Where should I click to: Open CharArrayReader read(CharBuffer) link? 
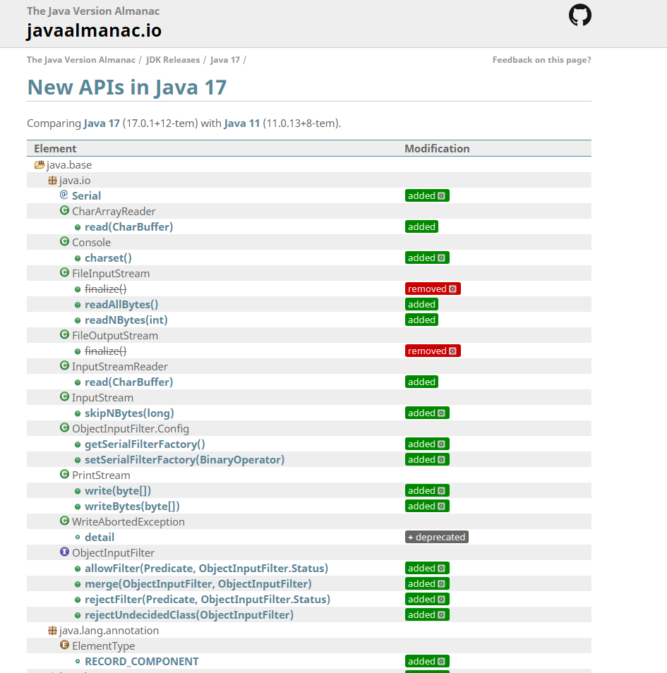pyautogui.click(x=129, y=226)
